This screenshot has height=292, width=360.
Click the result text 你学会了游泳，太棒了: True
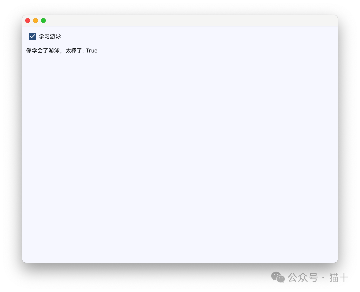coord(61,51)
